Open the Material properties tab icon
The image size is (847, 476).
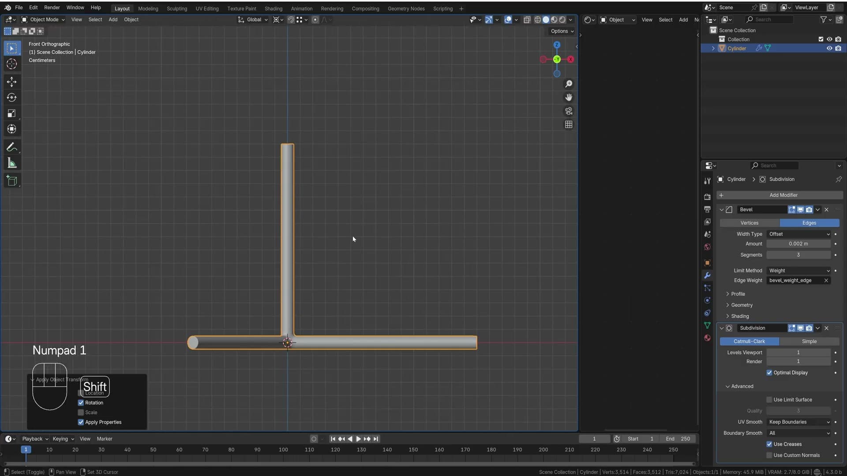(707, 338)
